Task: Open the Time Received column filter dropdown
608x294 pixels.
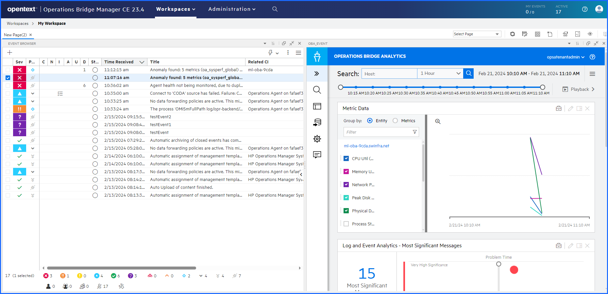Action: coord(142,62)
